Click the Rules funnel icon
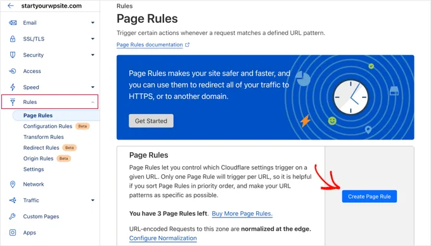431x246 pixels. pyautogui.click(x=13, y=102)
